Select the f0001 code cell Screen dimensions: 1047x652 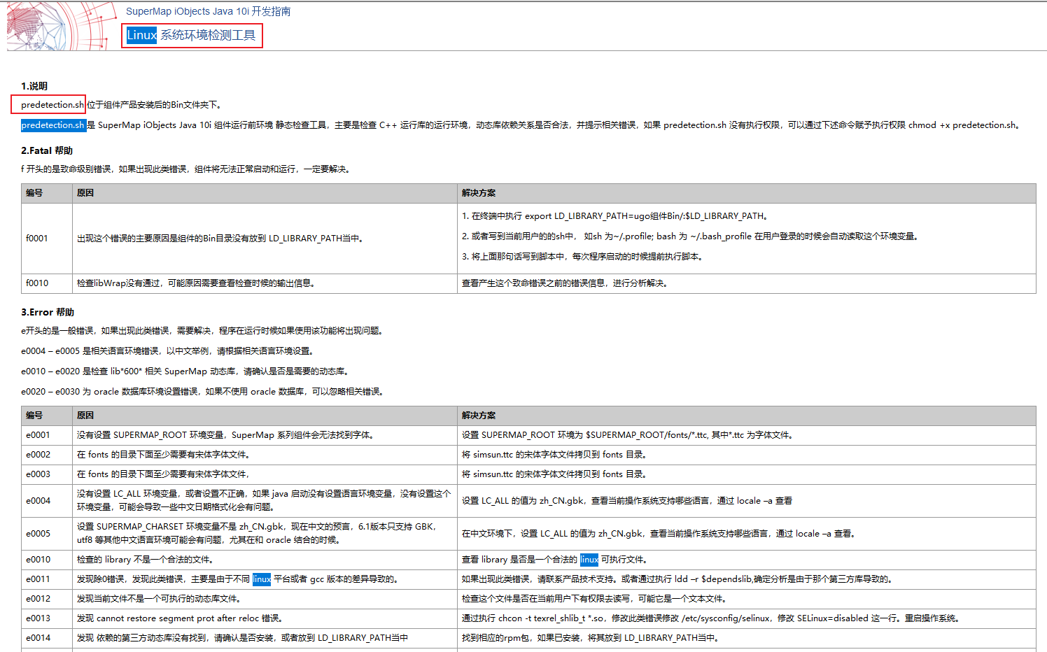[x=37, y=239]
